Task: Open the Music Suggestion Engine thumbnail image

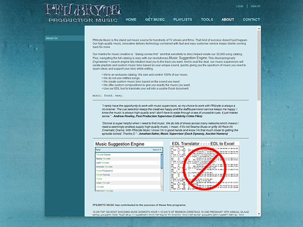Action: pyautogui.click(x=129, y=166)
